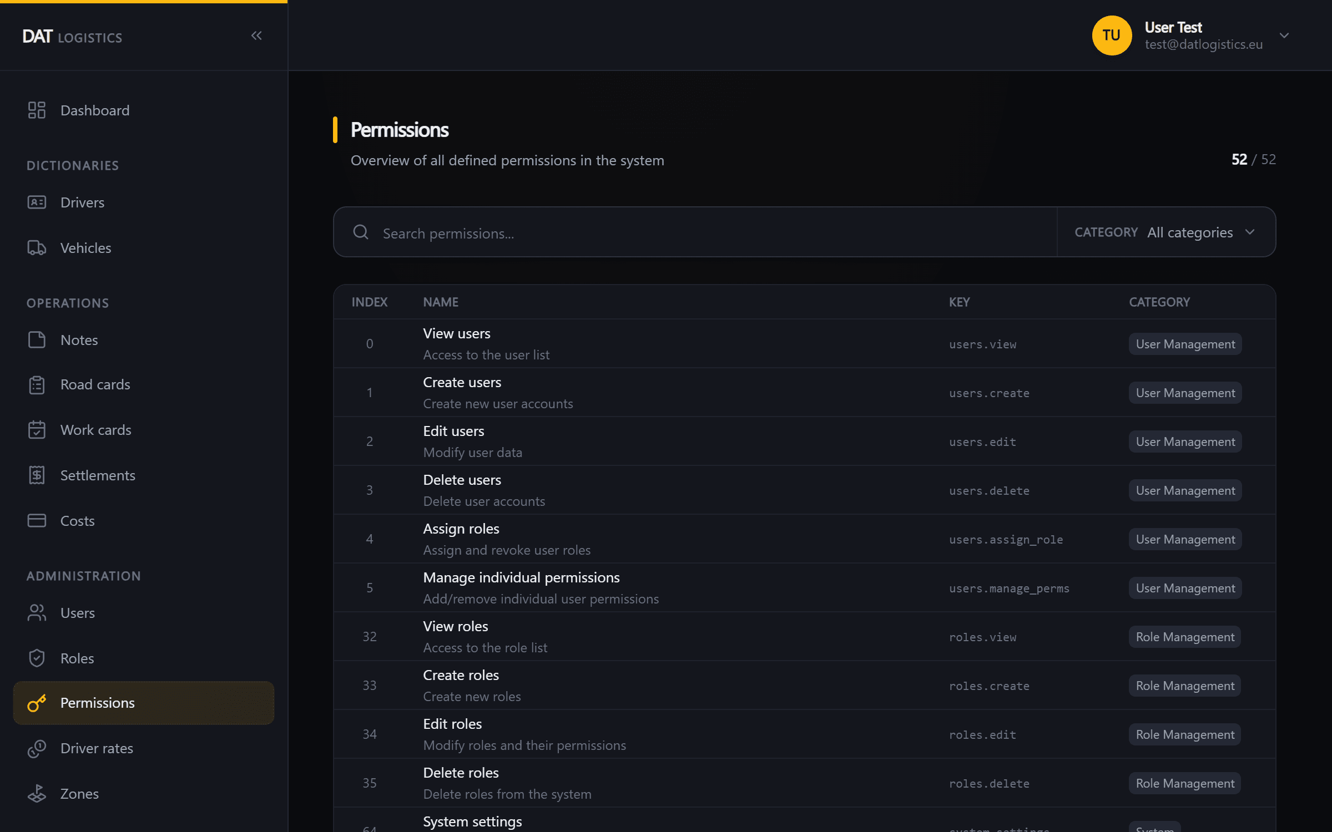
Task: Select the Delete roles permission row name
Action: (x=461, y=773)
